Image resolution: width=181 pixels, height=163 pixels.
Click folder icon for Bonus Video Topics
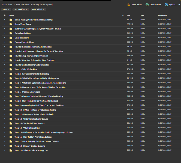coord(11,24)
